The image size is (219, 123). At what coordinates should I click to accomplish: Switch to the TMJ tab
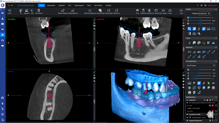coord(70,5)
